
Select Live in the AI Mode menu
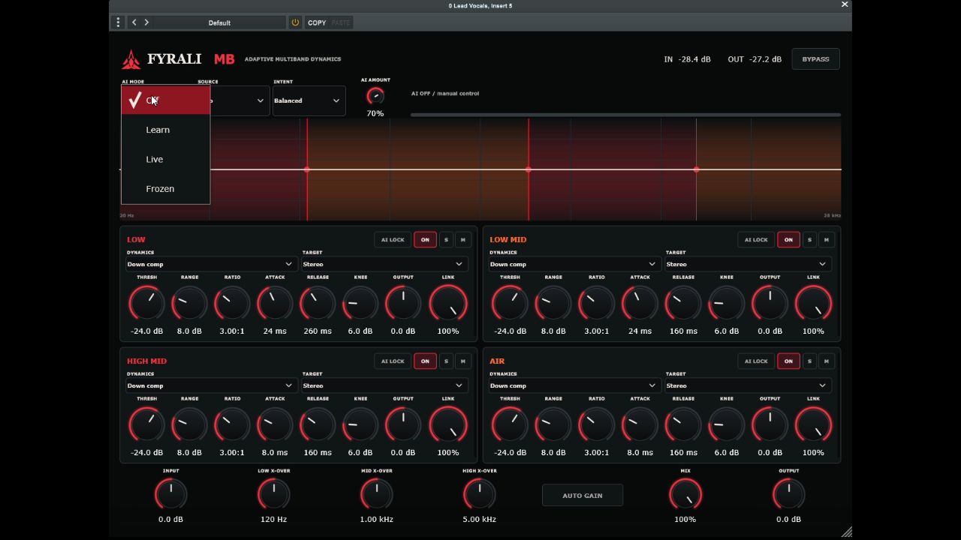(x=166, y=159)
